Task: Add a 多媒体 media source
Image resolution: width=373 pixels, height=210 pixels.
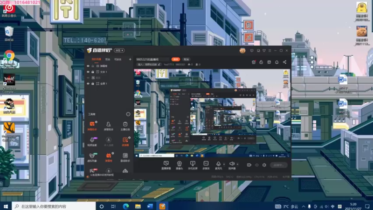Action: (206, 165)
